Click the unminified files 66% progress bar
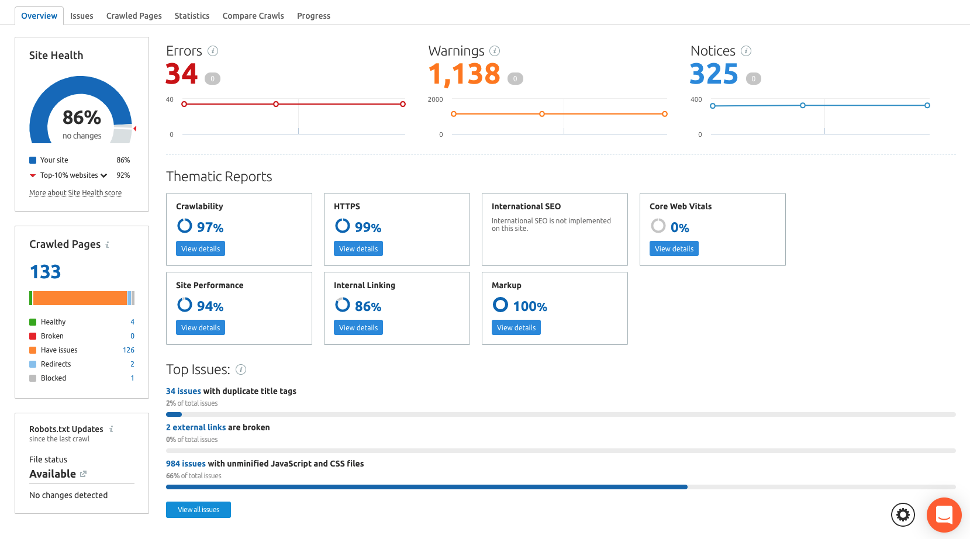The image size is (970, 539). click(561, 487)
